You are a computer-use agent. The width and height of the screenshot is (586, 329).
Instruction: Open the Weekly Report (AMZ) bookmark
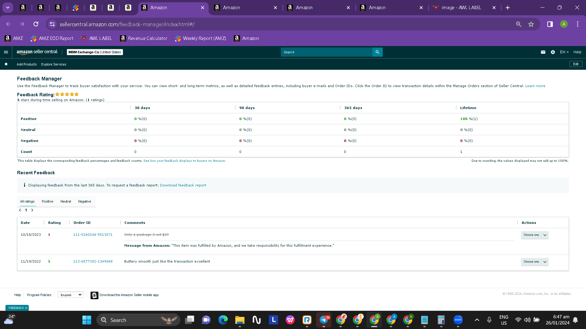[201, 38]
